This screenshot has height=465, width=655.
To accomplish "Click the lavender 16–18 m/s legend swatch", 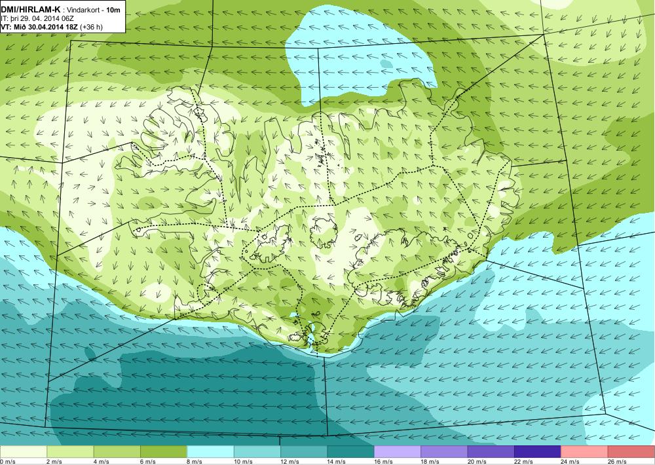I will 398,452.
